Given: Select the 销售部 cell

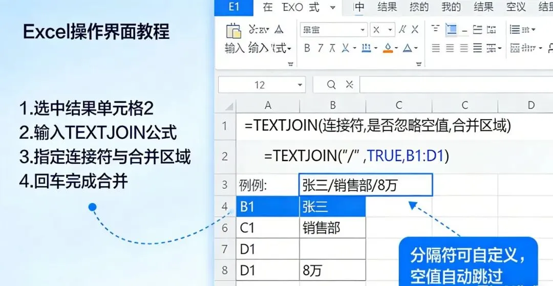Looking at the screenshot, I should click(x=333, y=228).
